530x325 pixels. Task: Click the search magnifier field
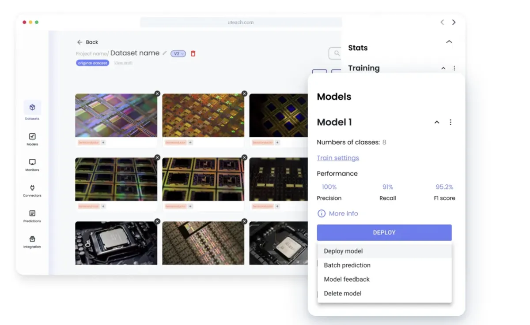(335, 53)
